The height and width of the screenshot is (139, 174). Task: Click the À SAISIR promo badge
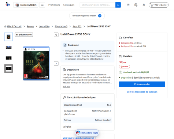click(125, 67)
